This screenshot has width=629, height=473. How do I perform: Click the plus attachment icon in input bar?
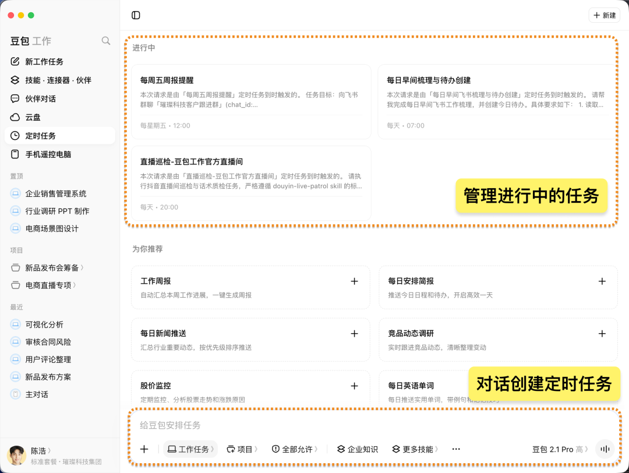(144, 449)
